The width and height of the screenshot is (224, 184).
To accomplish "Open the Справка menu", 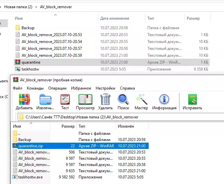I will click(x=127, y=88).
